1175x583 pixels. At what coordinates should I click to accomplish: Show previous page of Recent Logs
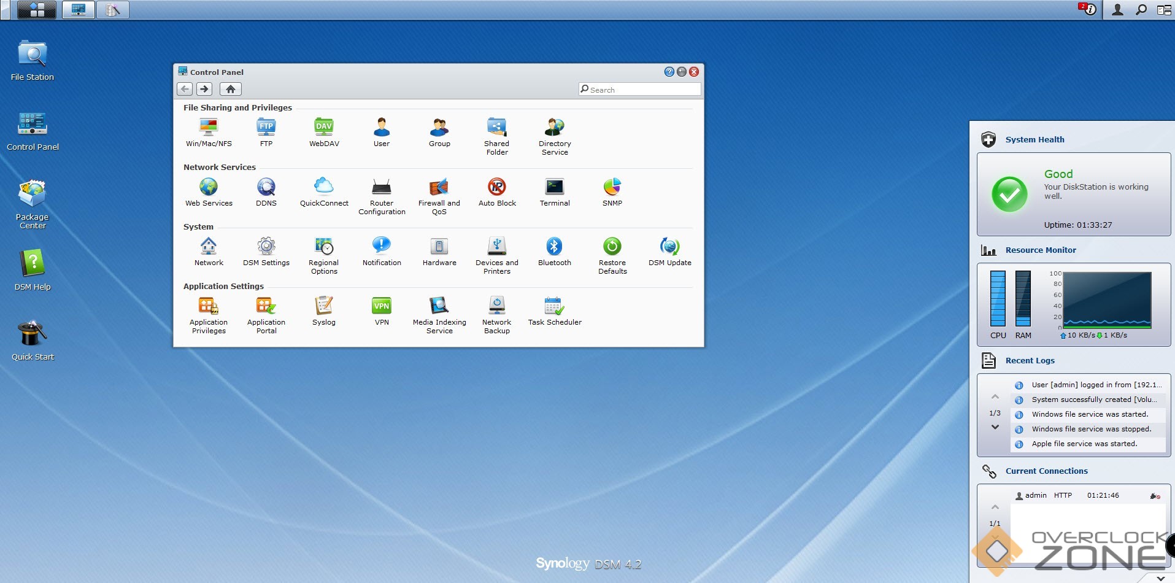pyautogui.click(x=995, y=397)
